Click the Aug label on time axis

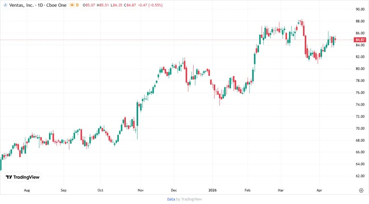[27, 190]
